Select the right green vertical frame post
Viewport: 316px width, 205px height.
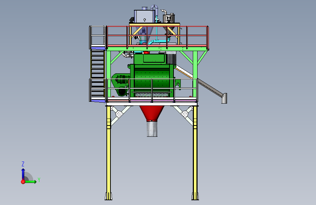point(195,74)
